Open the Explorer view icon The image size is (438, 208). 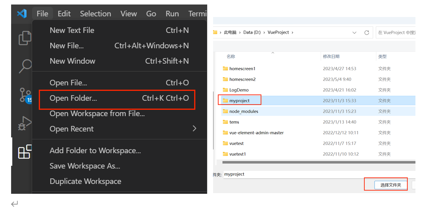(25, 38)
